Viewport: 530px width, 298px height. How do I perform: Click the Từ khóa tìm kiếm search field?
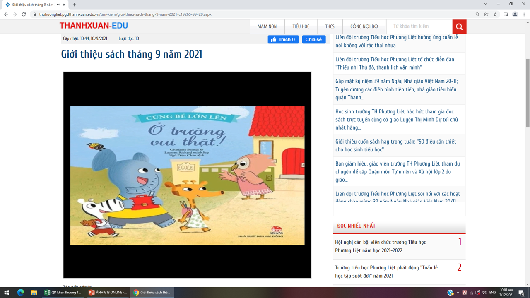pos(419,26)
